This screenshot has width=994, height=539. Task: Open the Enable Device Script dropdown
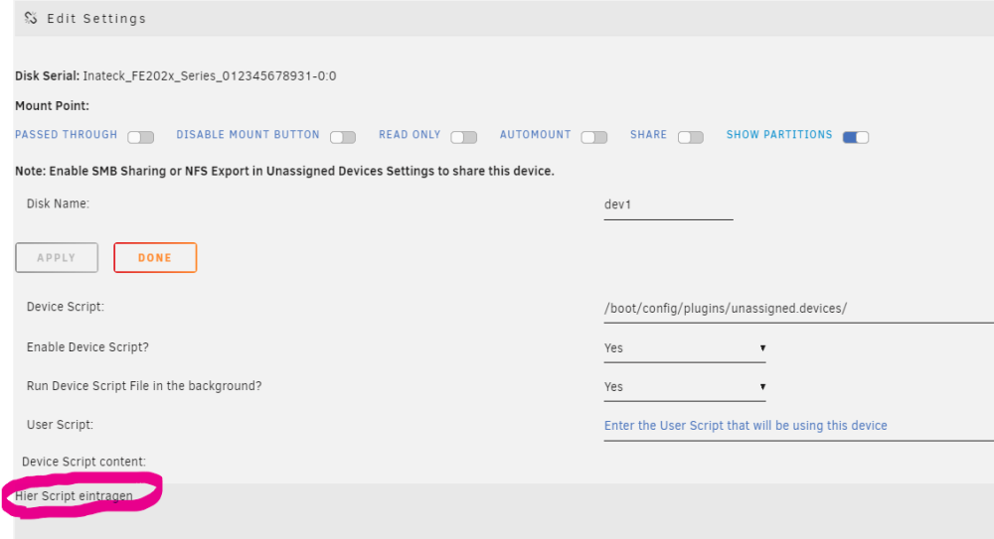685,348
